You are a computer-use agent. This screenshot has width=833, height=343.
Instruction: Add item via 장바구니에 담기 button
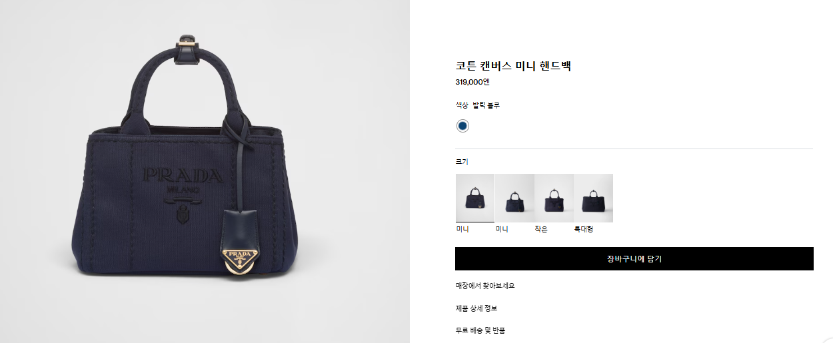(x=634, y=259)
